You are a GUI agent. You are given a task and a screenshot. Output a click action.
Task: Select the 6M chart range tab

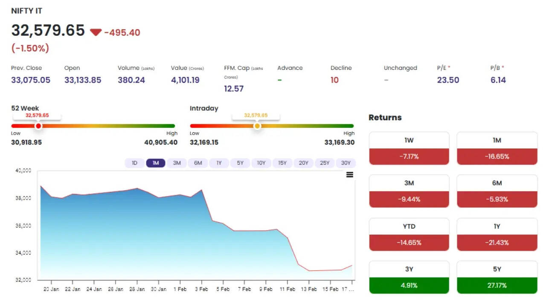tap(198, 163)
